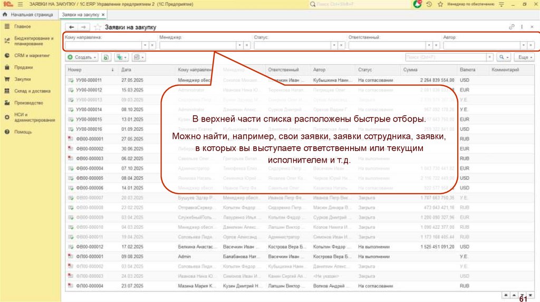Click the Создать button
The width and height of the screenshot is (540, 302).
pyautogui.click(x=82, y=57)
